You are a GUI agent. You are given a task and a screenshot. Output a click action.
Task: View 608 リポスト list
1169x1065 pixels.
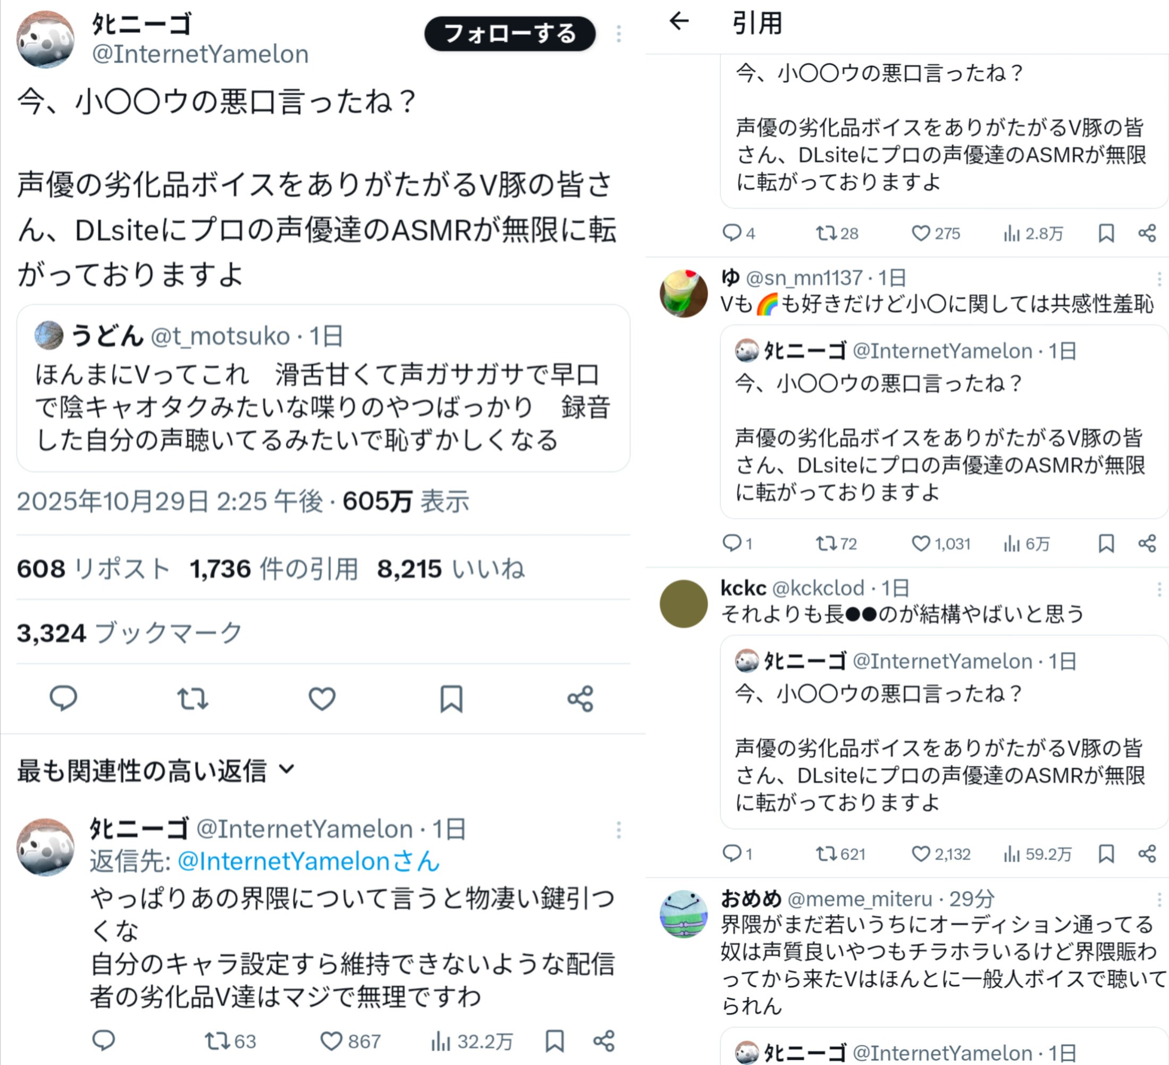coord(94,569)
